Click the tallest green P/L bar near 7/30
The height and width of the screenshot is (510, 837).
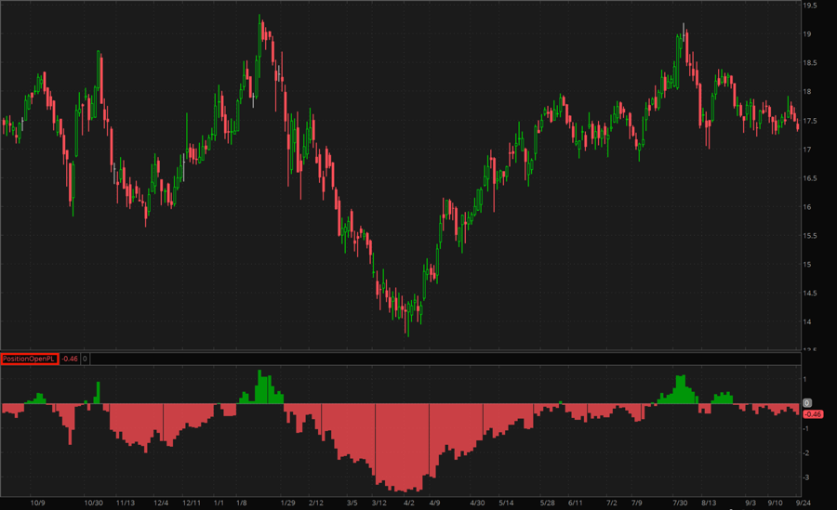tap(682, 389)
